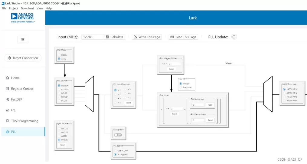Image resolution: width=307 pixels, height=164 pixels.
Task: Click the PLL Numerator value field
Action: point(198,105)
